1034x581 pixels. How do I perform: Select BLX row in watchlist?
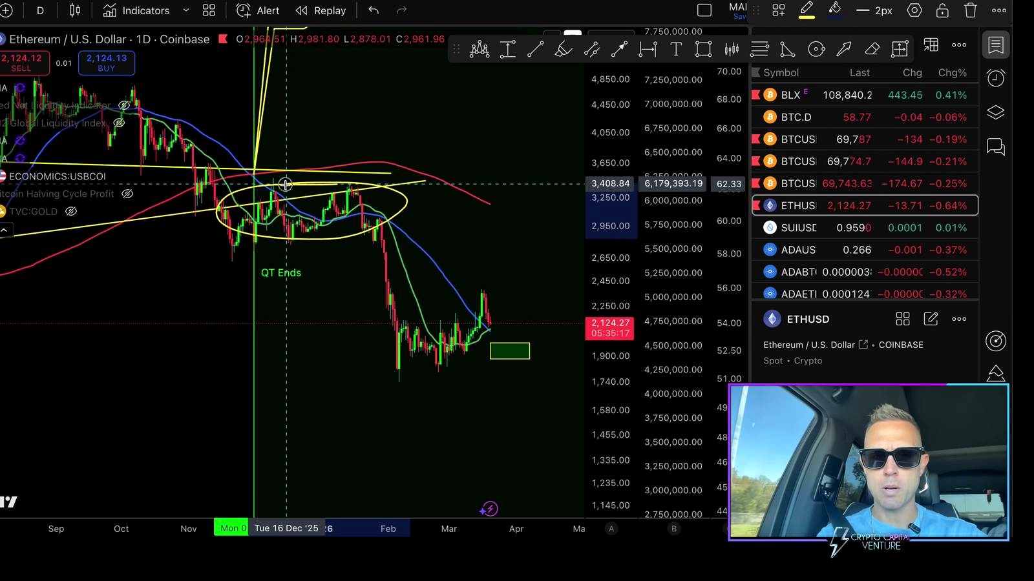click(x=865, y=95)
